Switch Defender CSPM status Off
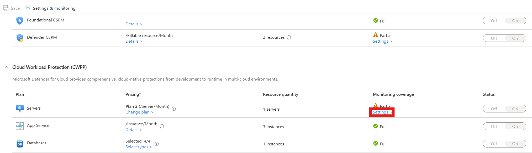The width and height of the screenshot is (532, 153). [494, 38]
